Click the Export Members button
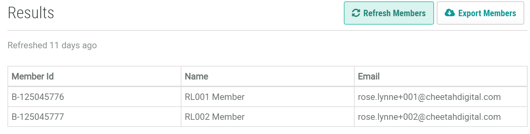 pos(480,13)
